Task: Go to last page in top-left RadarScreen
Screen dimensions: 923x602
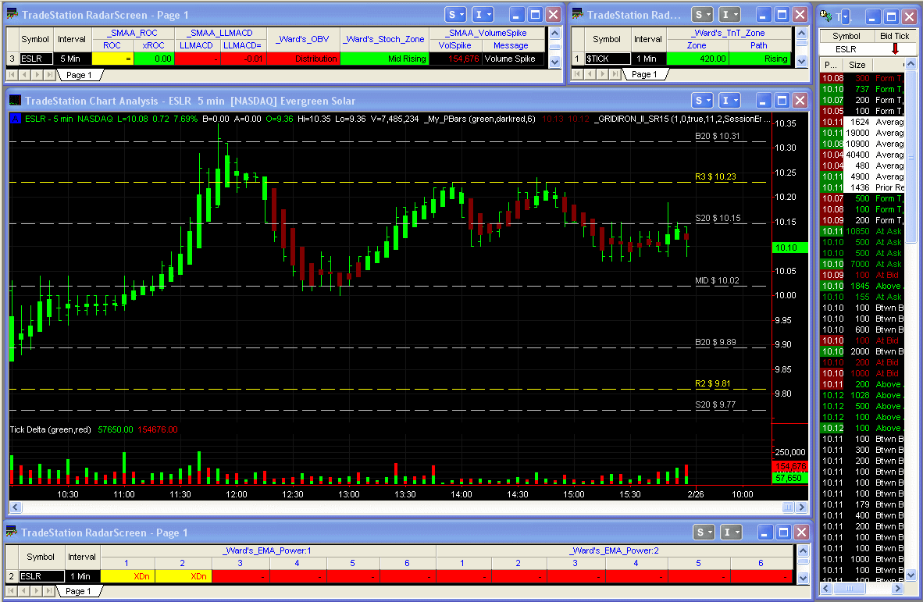Action: click(x=50, y=75)
